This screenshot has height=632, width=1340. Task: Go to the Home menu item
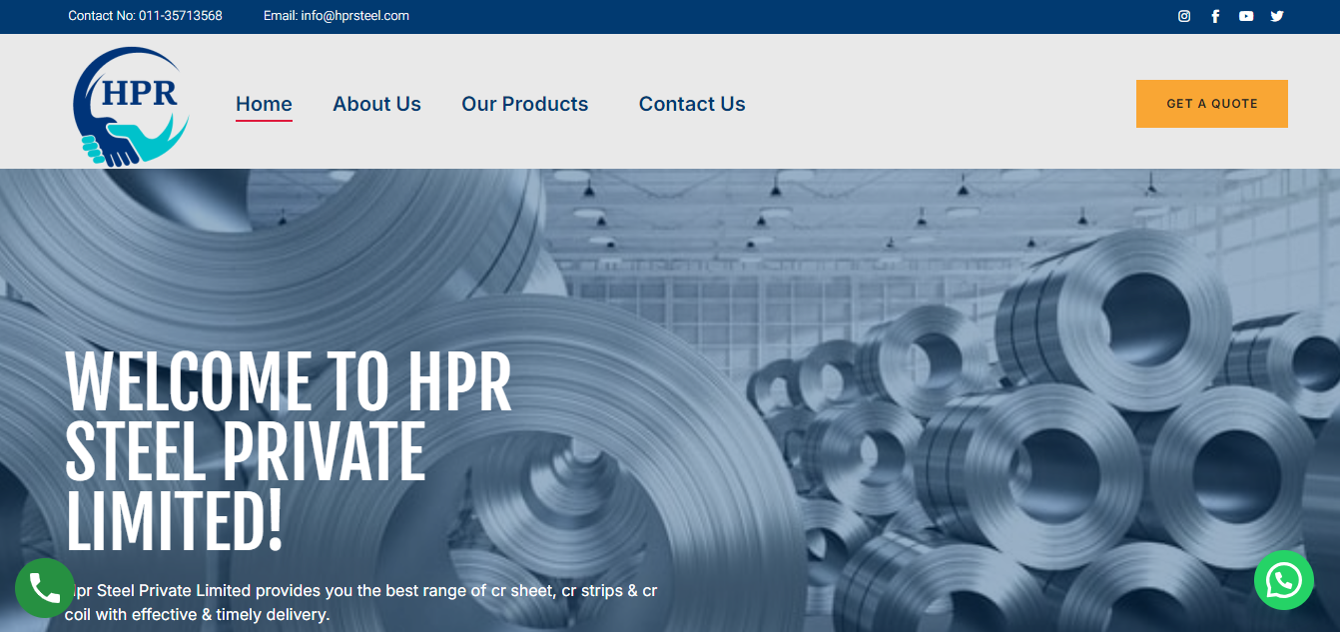coord(264,104)
